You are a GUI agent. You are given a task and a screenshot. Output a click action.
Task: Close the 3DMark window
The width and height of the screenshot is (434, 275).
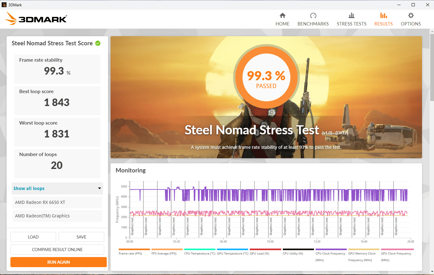point(427,5)
